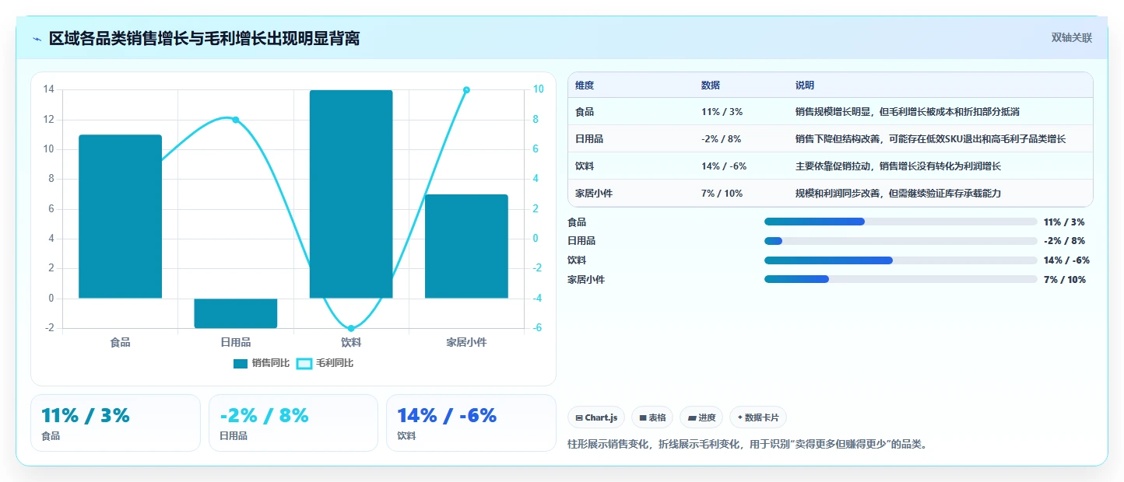Viewport: 1124px width, 482px height.
Task: Click x-axis label 日用品
Action: point(236,342)
